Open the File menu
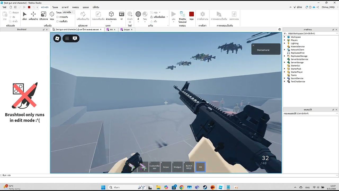This screenshot has height=191, width=339. click(5, 7)
